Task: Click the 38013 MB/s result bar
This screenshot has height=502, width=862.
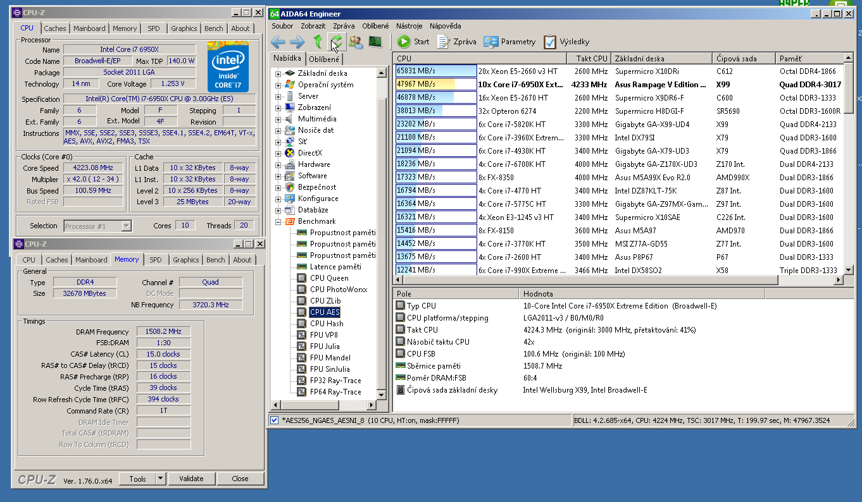Action: pos(435,111)
